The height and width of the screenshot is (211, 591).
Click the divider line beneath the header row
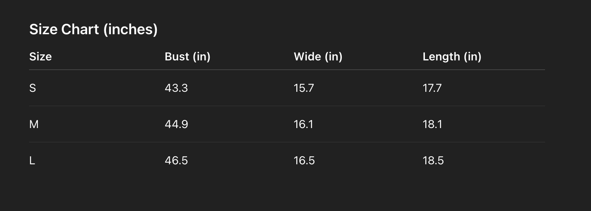(287, 70)
